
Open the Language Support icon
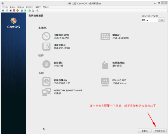(46, 47)
